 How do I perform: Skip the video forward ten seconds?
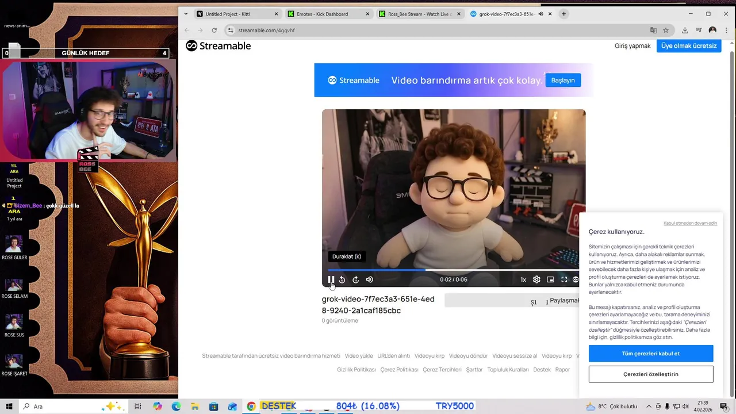(355, 279)
